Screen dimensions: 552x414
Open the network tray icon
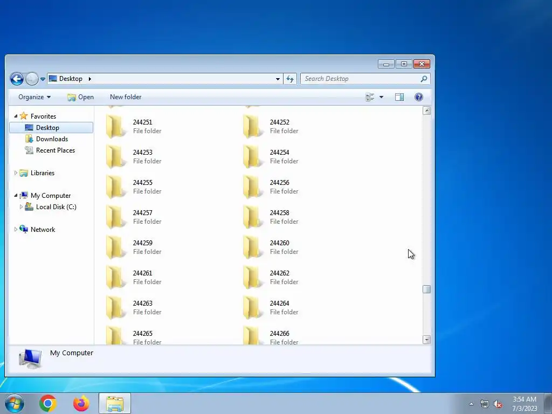tap(485, 404)
